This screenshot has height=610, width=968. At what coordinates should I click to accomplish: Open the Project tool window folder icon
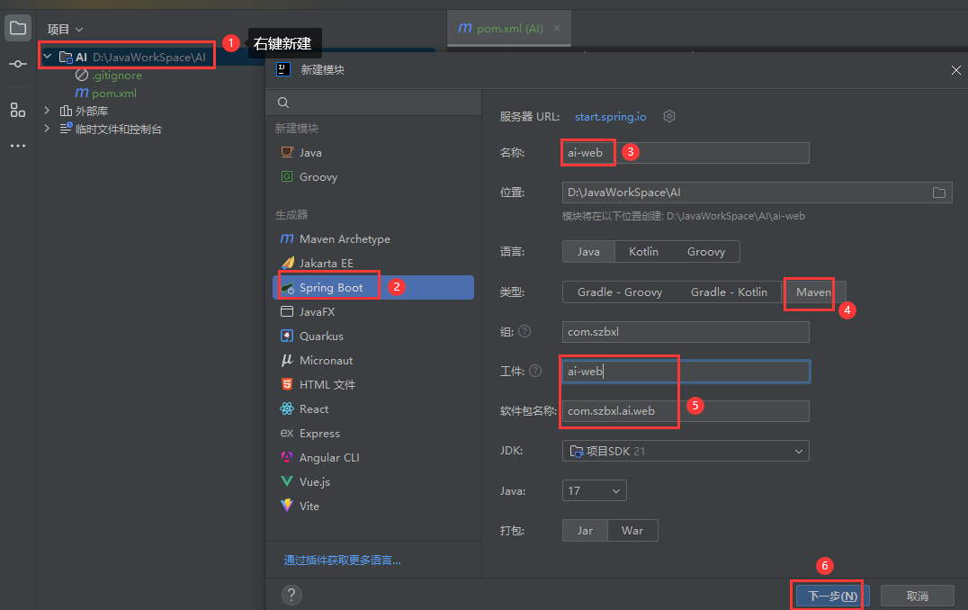point(18,29)
